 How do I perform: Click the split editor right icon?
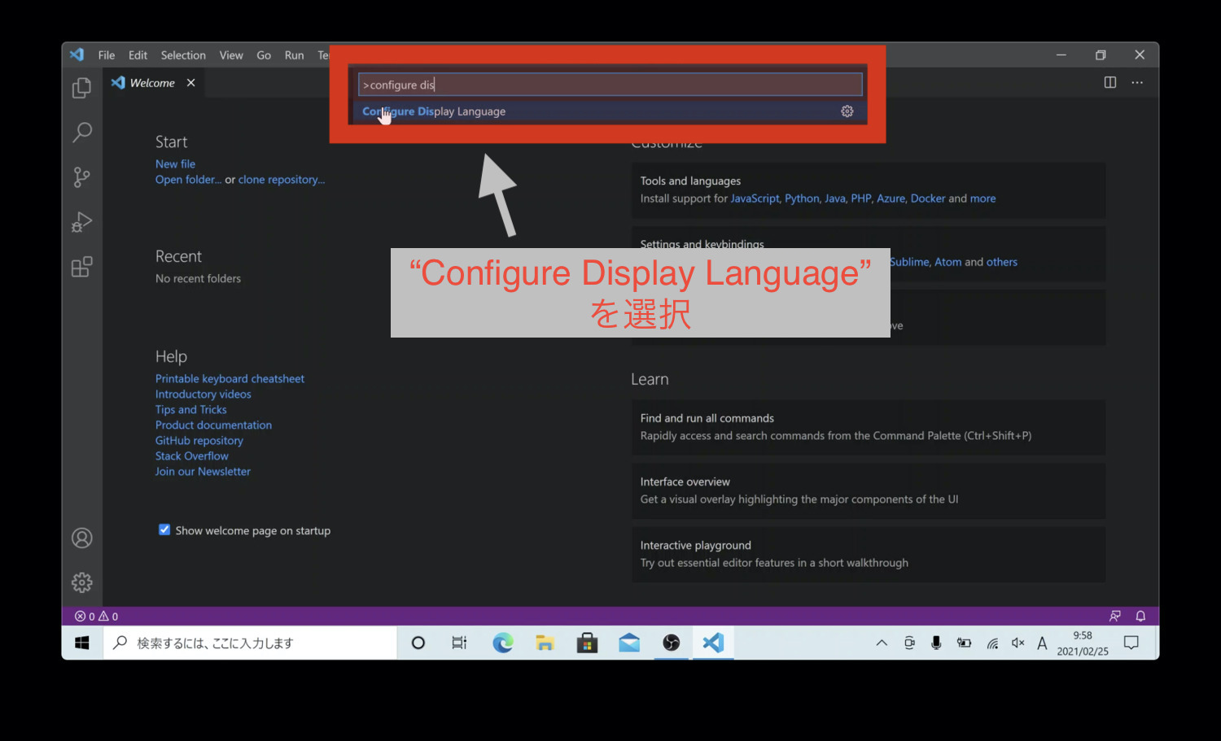pos(1109,82)
